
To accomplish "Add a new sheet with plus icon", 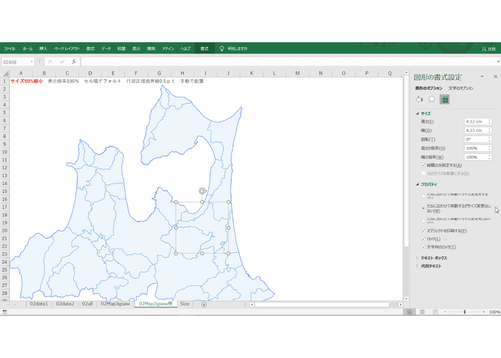I will (x=204, y=305).
